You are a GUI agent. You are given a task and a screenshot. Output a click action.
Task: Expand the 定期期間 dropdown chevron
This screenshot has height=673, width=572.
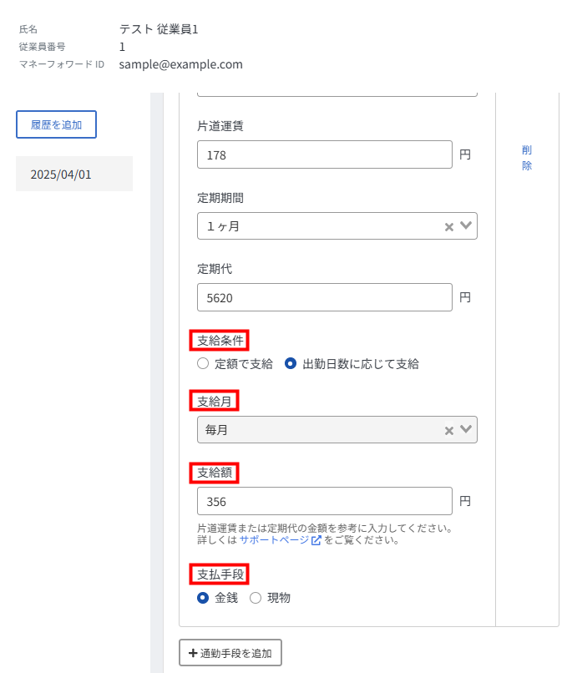pyautogui.click(x=466, y=225)
